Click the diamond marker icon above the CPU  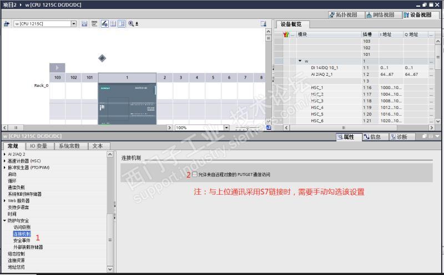(102, 58)
